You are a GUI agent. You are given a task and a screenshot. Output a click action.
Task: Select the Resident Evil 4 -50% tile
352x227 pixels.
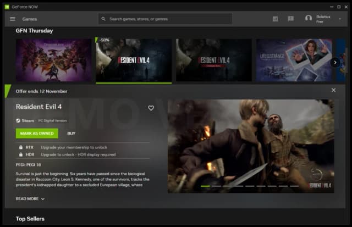[x=134, y=60]
